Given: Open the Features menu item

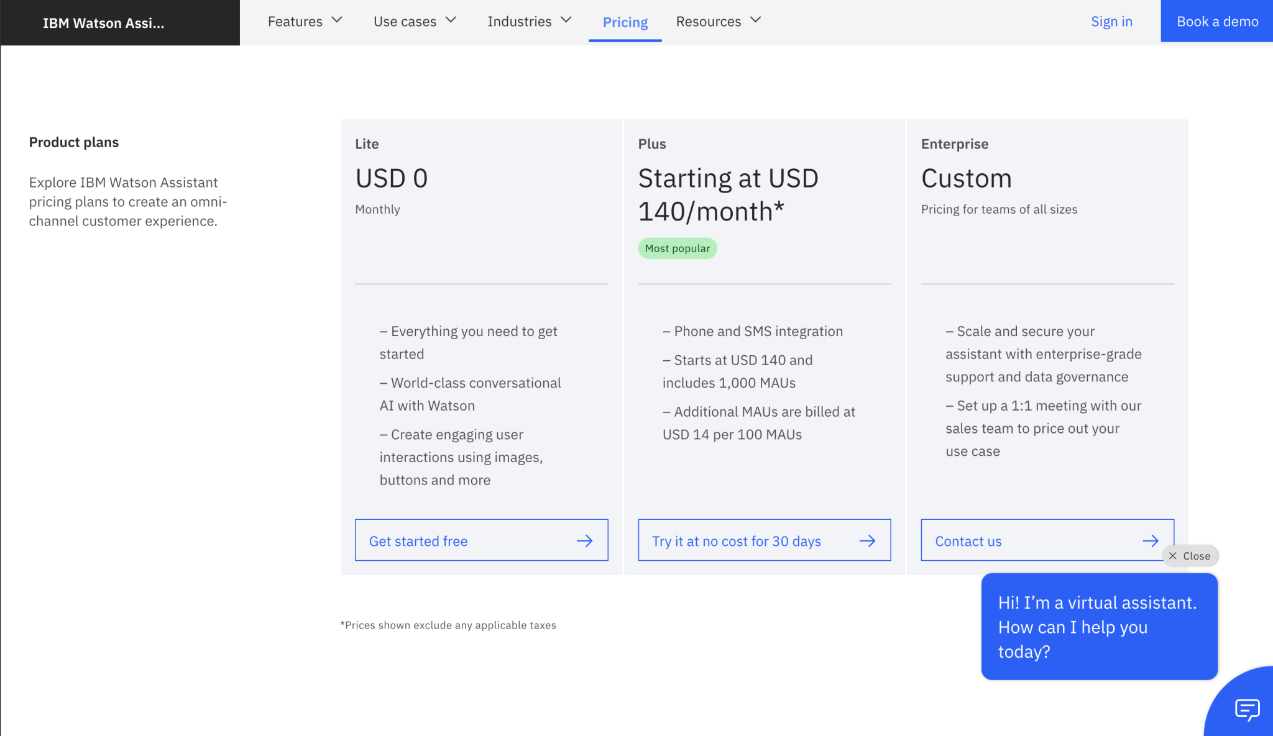Looking at the screenshot, I should pyautogui.click(x=295, y=22).
